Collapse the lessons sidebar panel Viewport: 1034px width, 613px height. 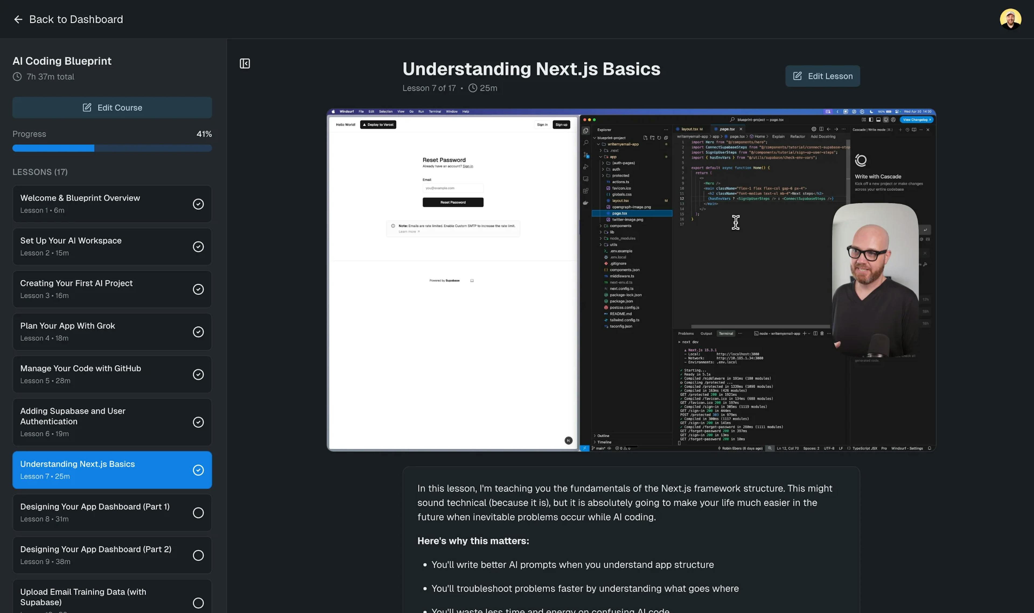click(x=244, y=63)
